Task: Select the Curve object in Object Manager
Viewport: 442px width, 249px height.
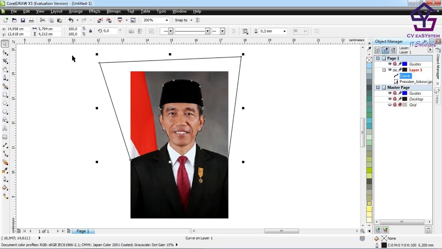Action: coord(405,76)
